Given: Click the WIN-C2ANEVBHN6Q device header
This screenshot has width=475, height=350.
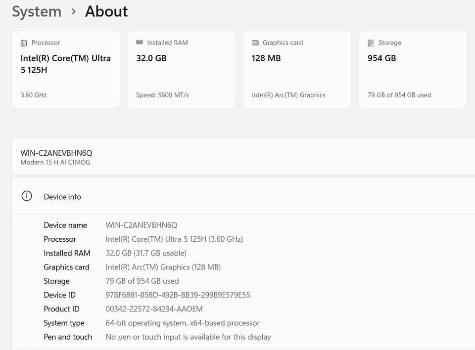Looking at the screenshot, I should [x=56, y=153].
